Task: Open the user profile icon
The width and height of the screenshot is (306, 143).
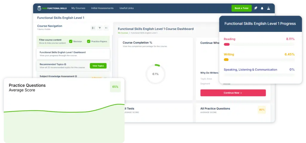Action: point(269,8)
